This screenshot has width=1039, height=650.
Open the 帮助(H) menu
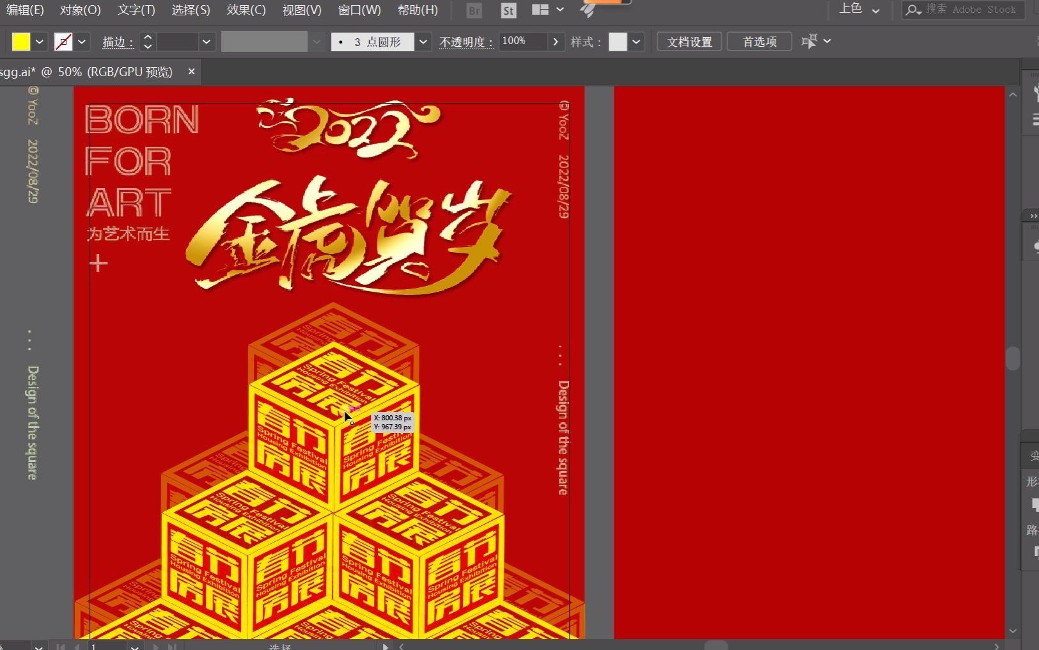[418, 10]
